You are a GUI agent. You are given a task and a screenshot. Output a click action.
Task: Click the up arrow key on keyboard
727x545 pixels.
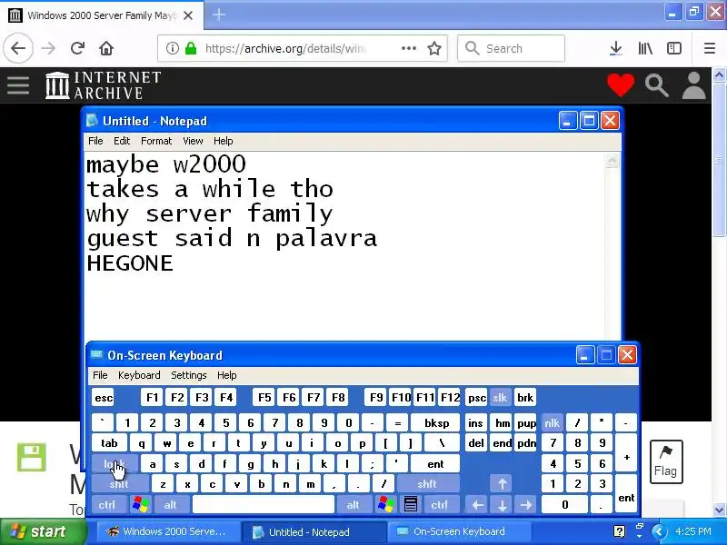click(503, 484)
